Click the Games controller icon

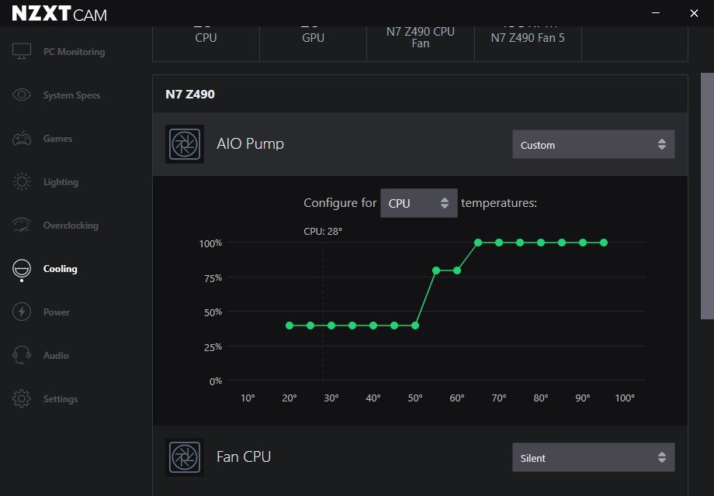point(22,138)
